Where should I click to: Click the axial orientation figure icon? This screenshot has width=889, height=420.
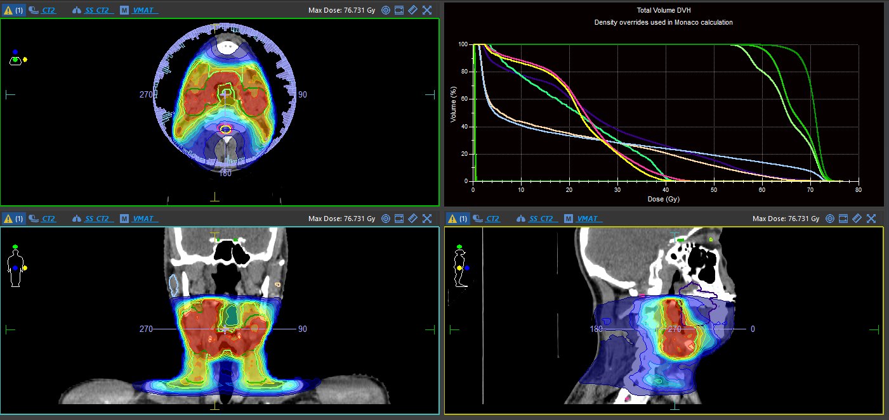(16, 58)
